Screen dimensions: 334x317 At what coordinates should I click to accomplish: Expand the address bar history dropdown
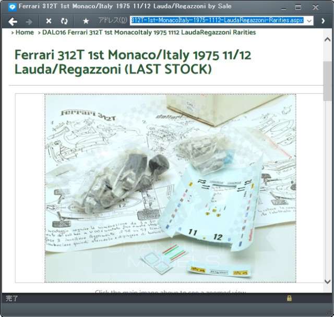pyautogui.click(x=309, y=21)
